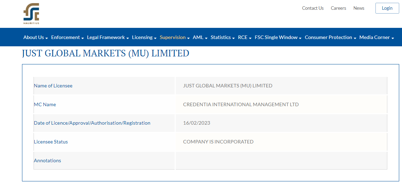
Task: Open the Legal Framework menu
Action: pyautogui.click(x=106, y=37)
